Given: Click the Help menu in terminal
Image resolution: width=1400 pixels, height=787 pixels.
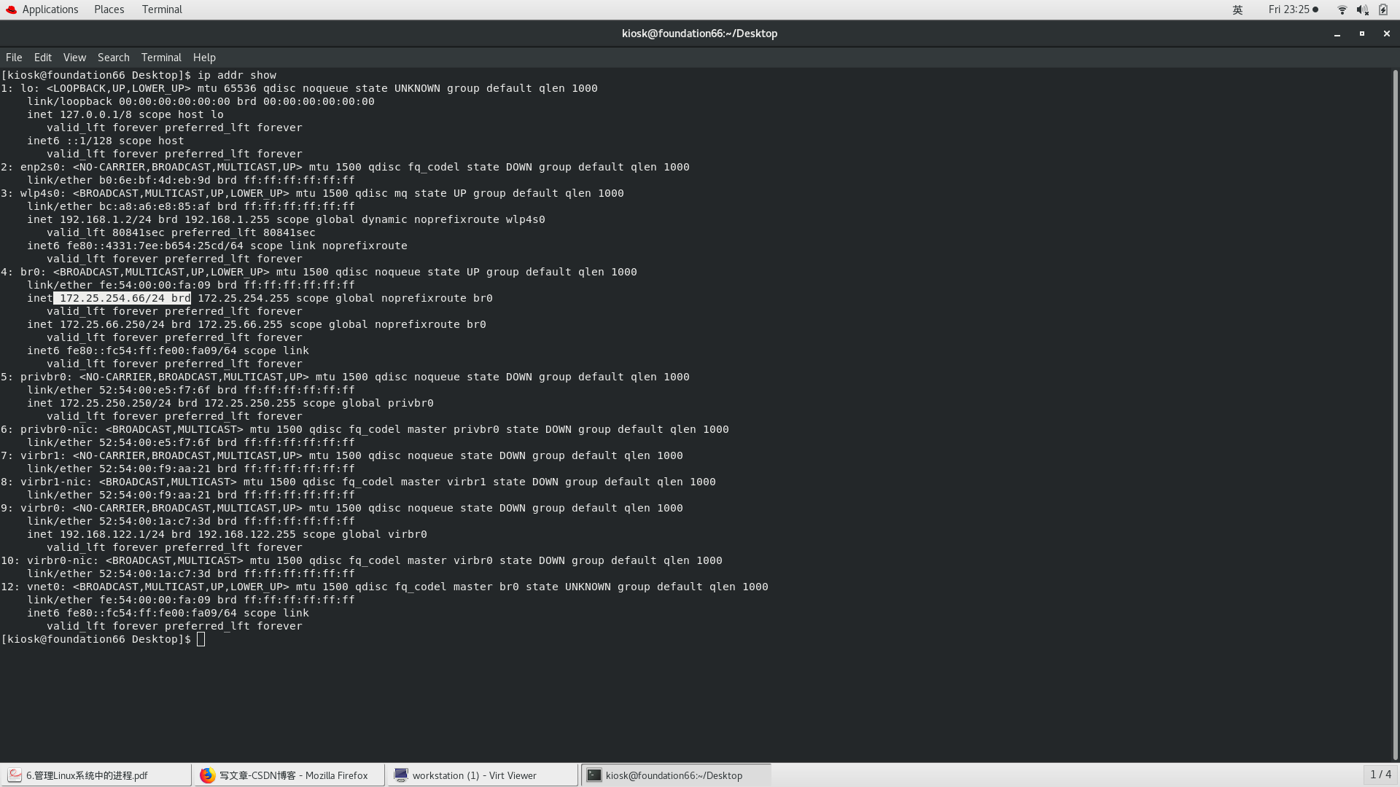Looking at the screenshot, I should point(204,57).
